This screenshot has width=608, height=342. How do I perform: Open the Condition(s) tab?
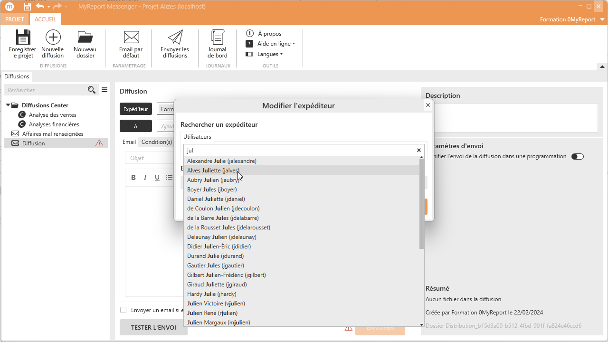point(157,142)
